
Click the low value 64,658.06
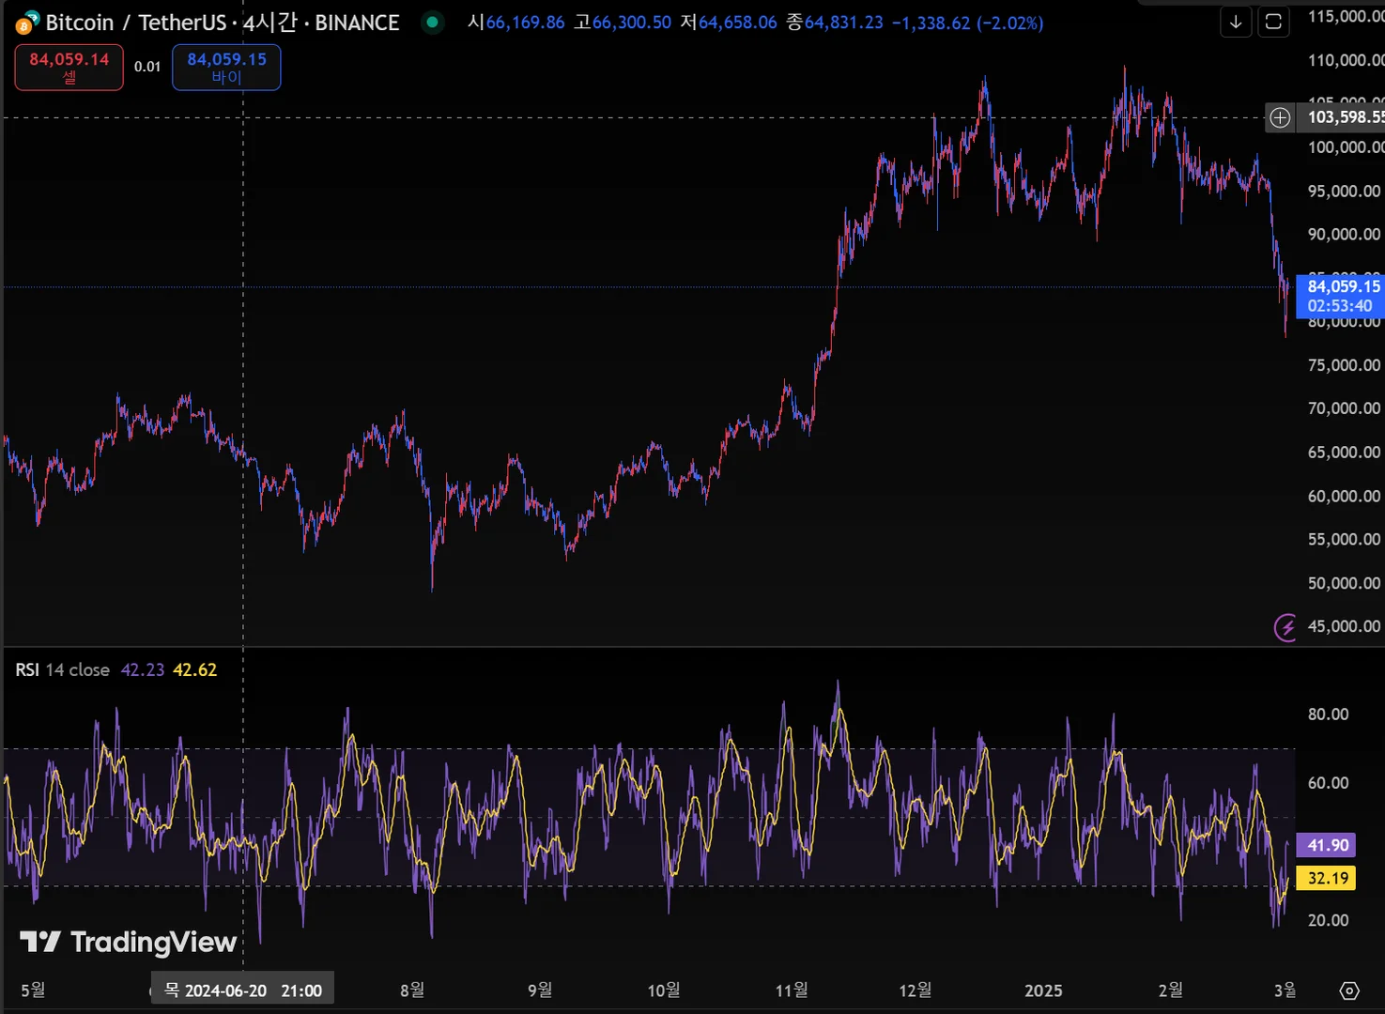click(738, 23)
